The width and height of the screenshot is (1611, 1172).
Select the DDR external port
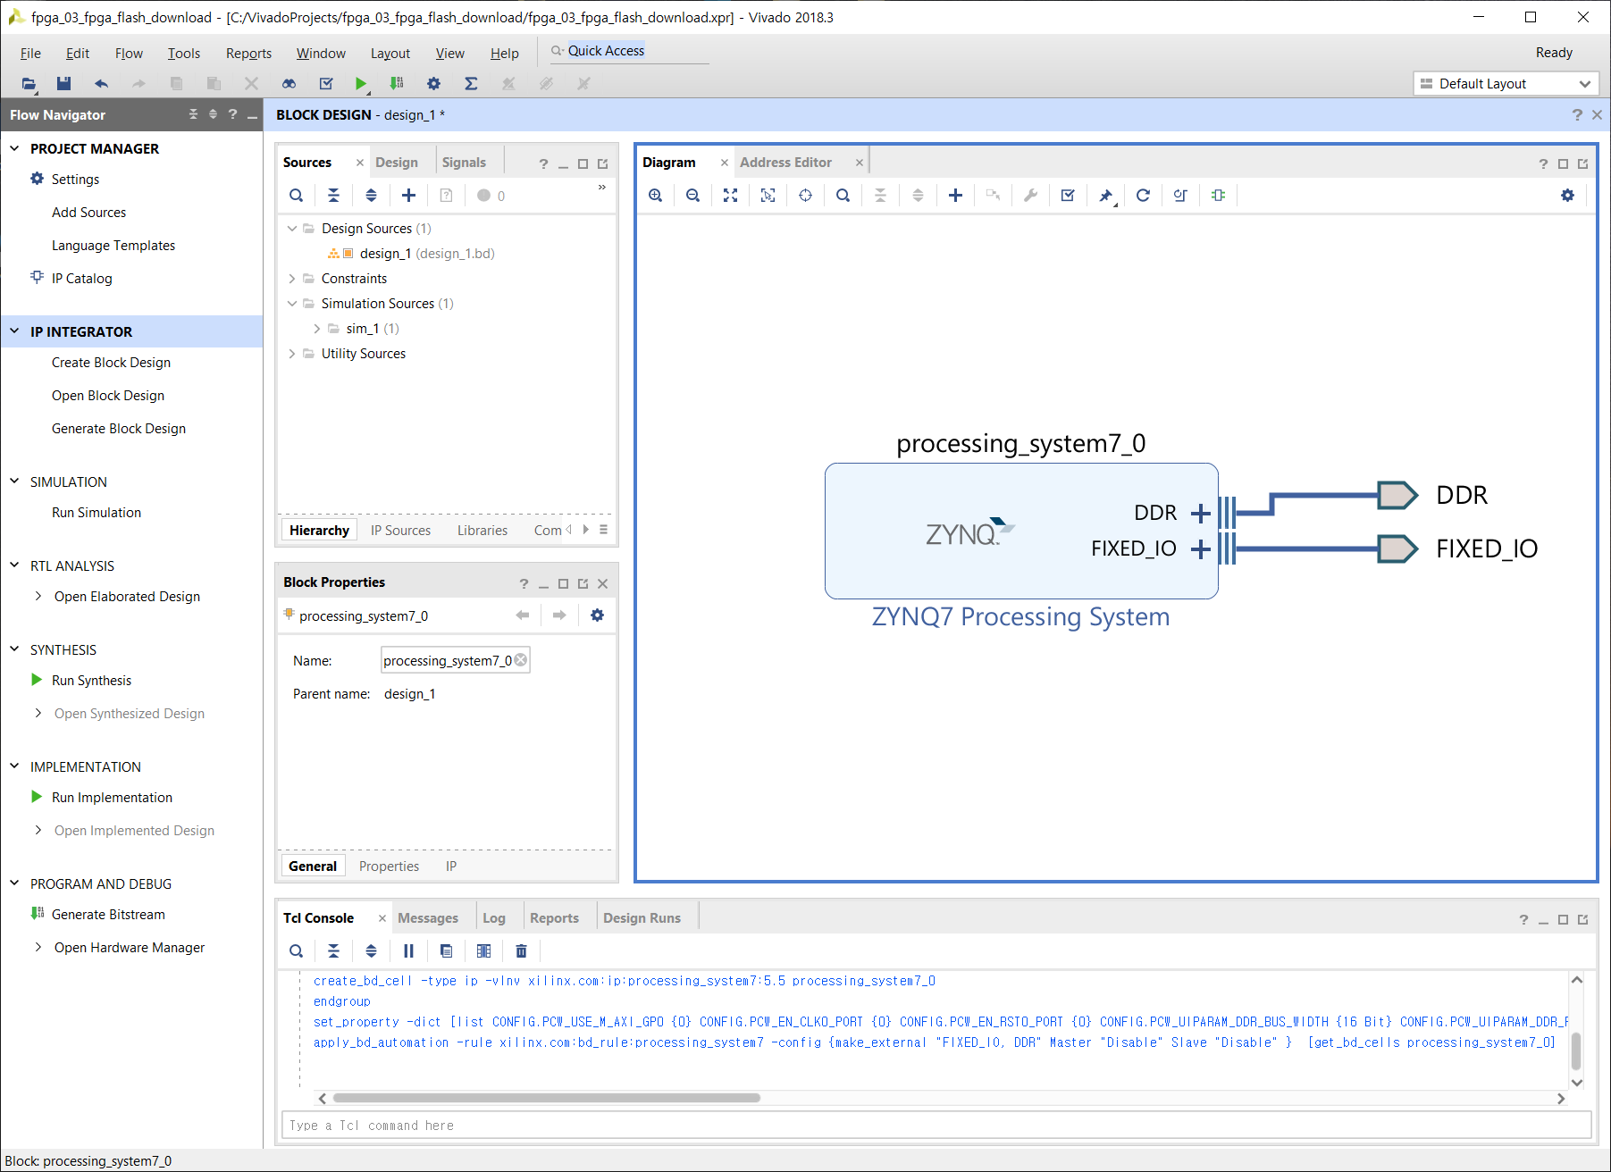tap(1397, 495)
